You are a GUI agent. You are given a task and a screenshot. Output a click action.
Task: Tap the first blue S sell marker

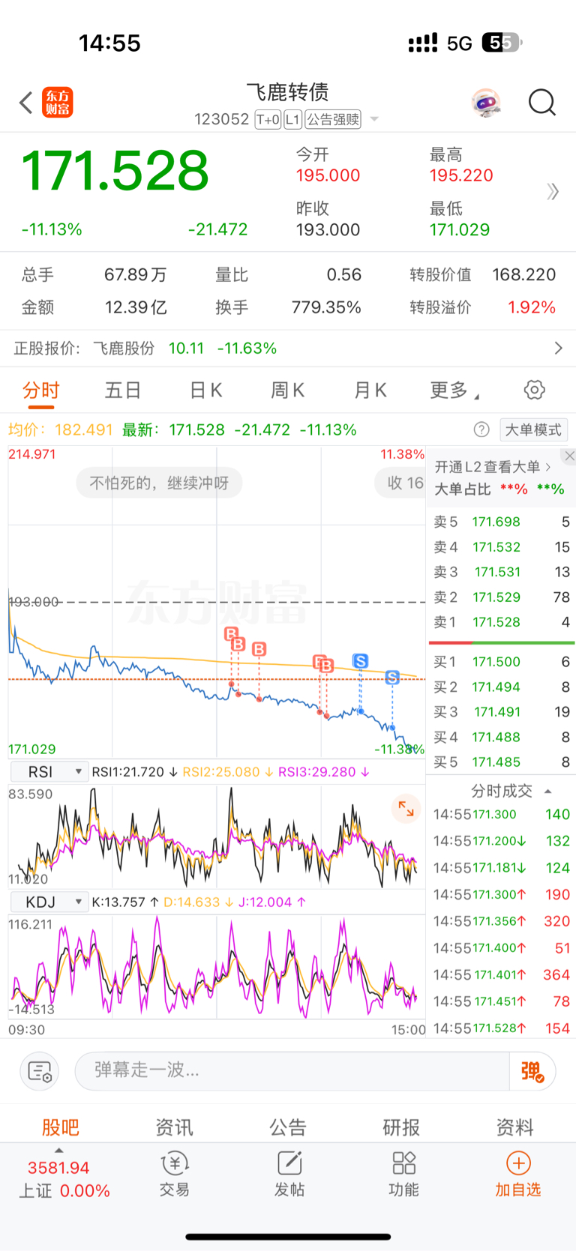[x=360, y=661]
